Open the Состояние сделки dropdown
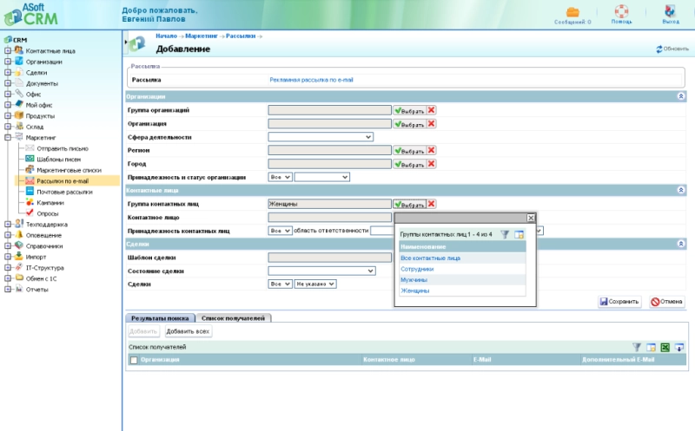The image size is (695, 431). tap(321, 271)
